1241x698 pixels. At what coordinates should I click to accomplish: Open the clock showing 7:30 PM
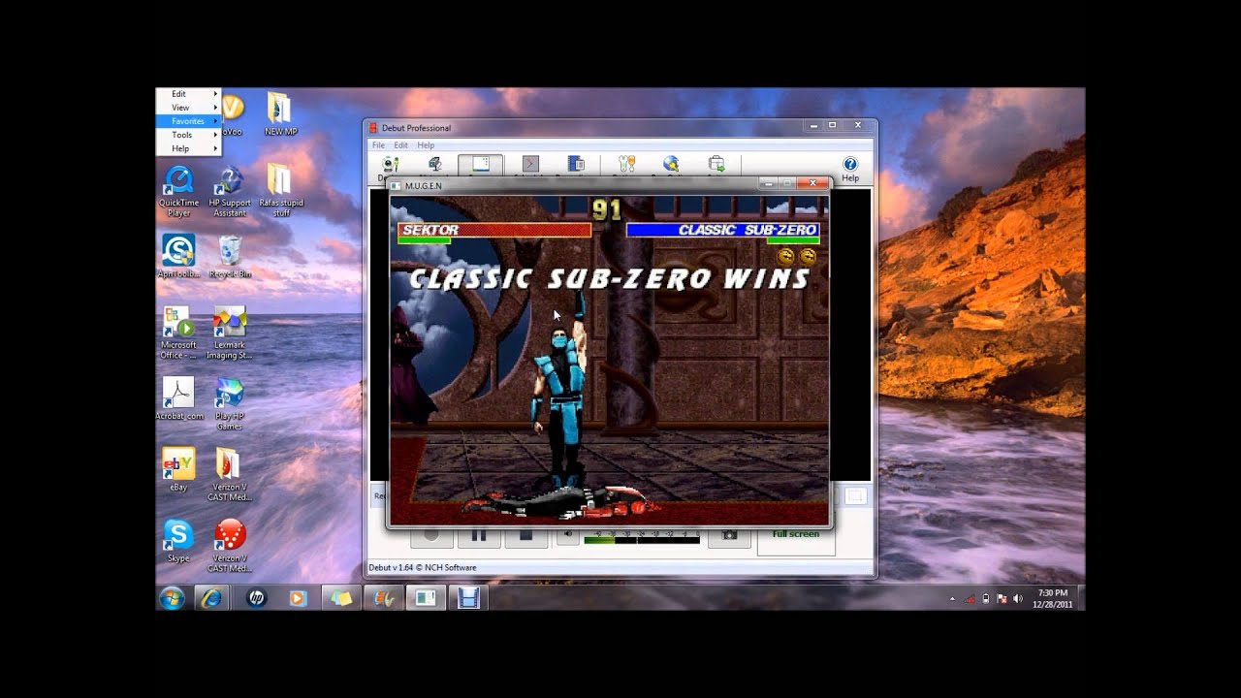1052,598
